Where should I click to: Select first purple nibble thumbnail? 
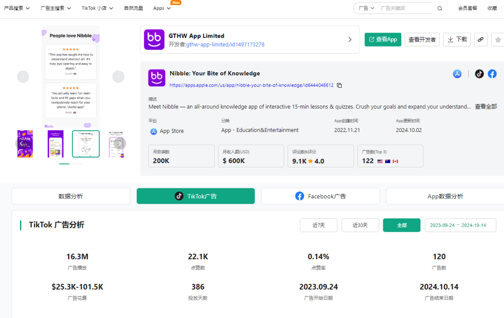point(25,144)
